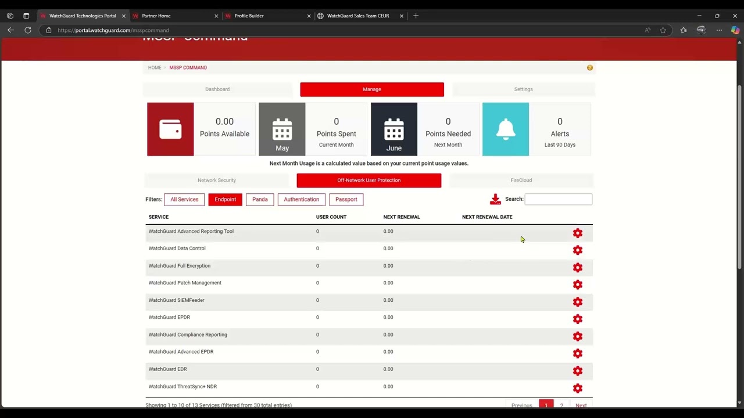This screenshot has width=744, height=418.
Task: Open settings gear for WatchGuard Compliance Reporting
Action: tap(577, 336)
